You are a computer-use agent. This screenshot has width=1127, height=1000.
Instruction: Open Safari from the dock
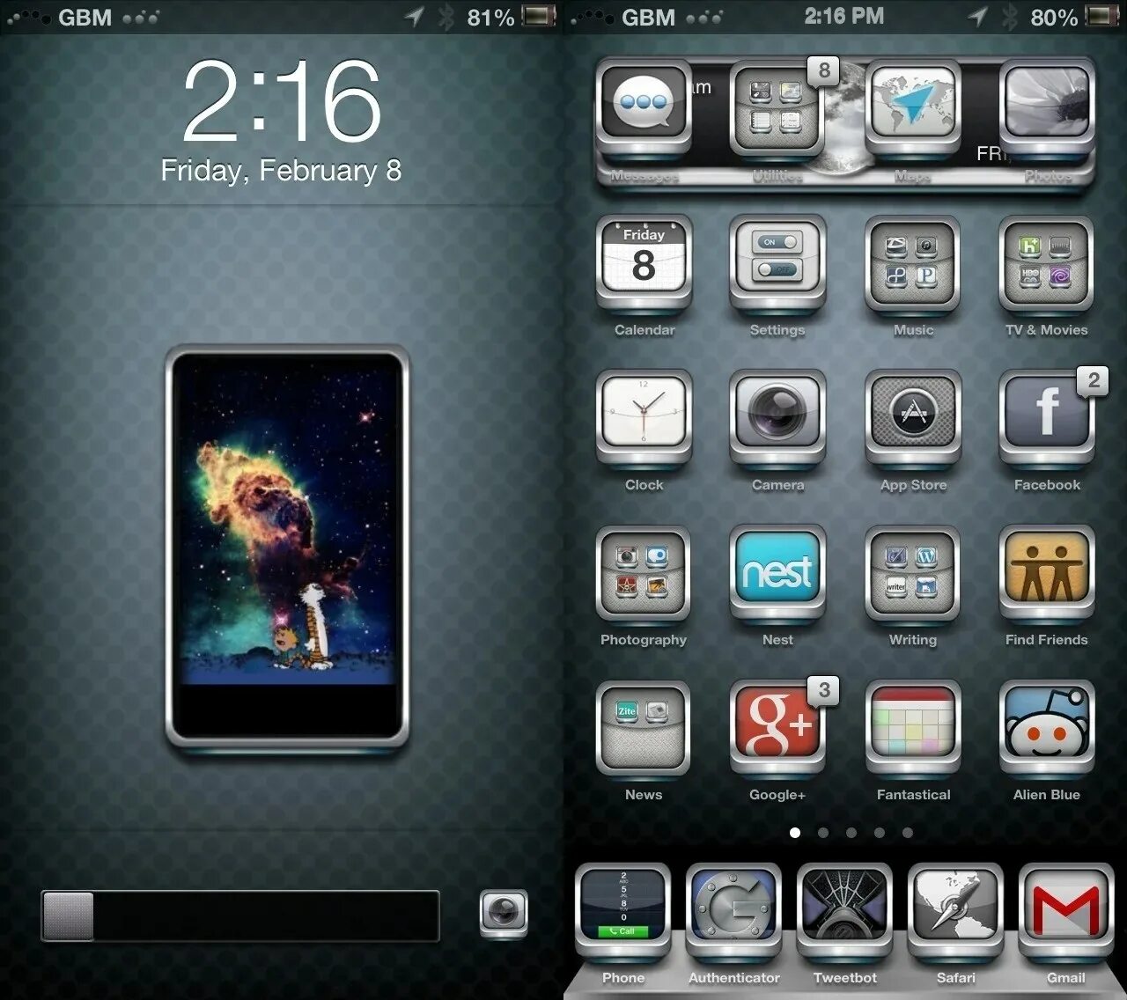point(956,911)
